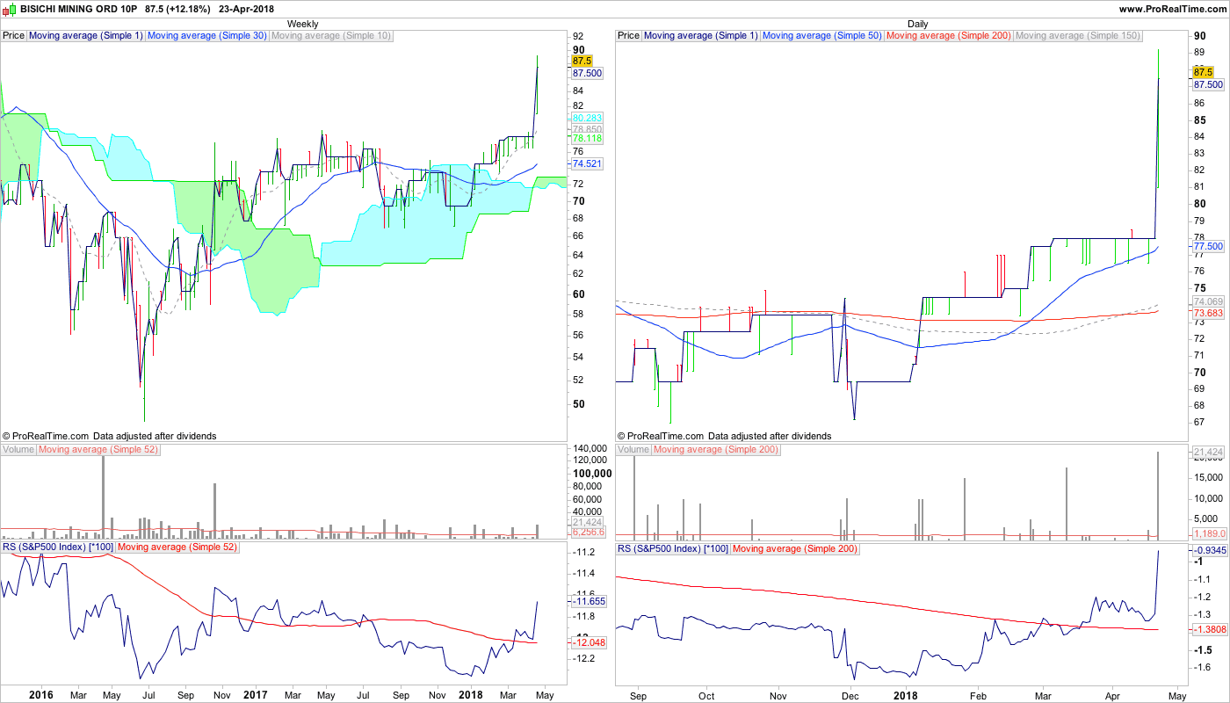Select the Daily chart title label

[917, 24]
